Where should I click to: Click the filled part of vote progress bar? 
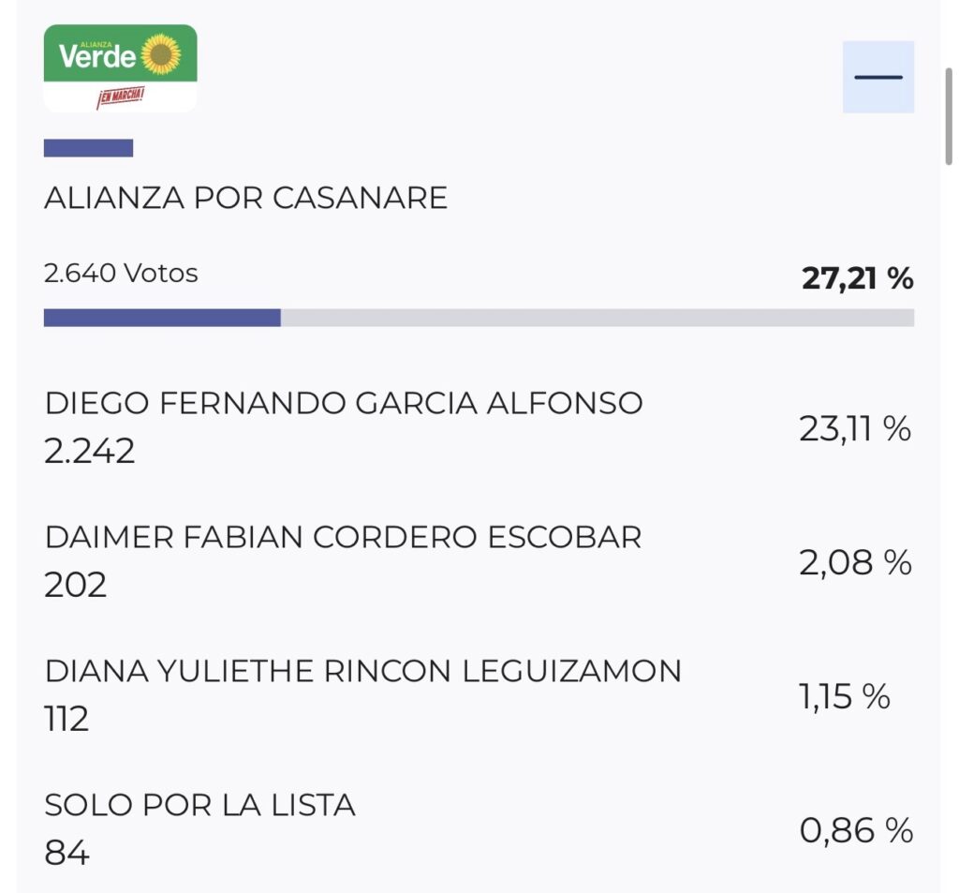pos(162,318)
